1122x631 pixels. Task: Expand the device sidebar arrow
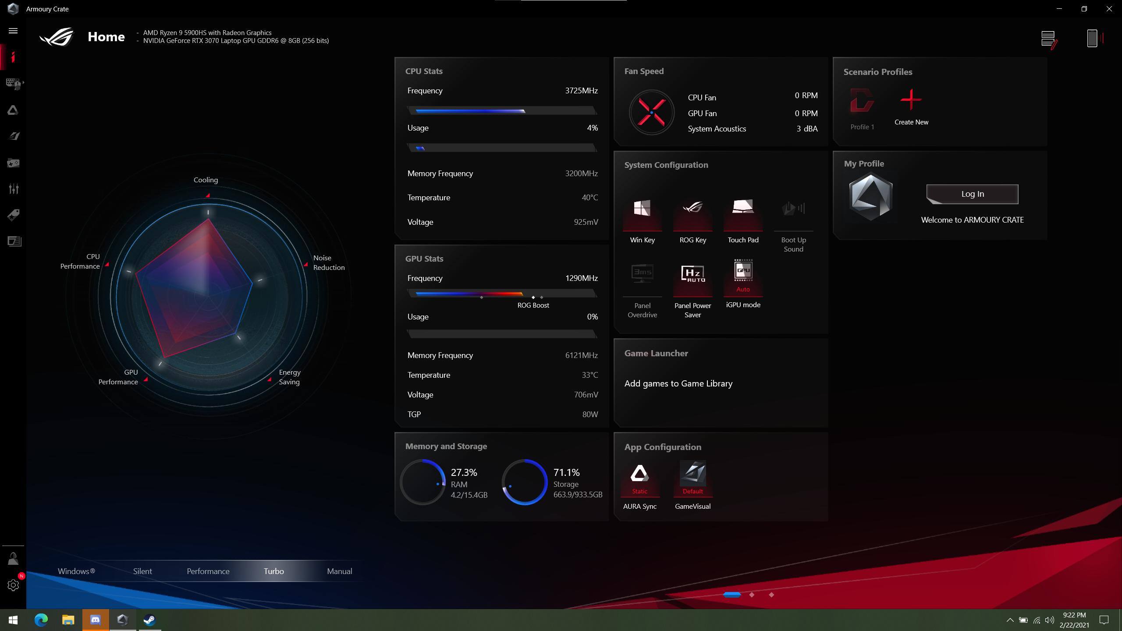[x=23, y=82]
